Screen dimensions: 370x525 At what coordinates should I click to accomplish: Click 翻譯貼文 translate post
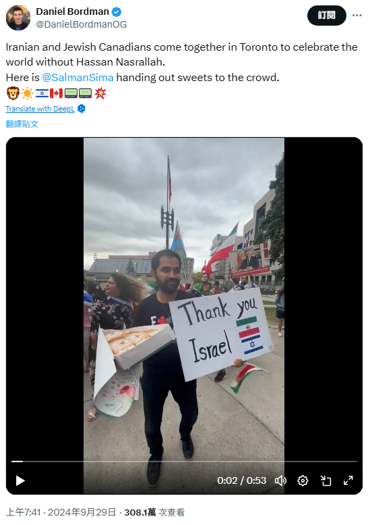click(x=22, y=124)
